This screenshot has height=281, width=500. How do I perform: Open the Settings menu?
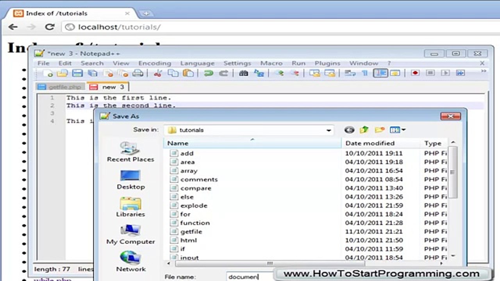click(x=237, y=63)
